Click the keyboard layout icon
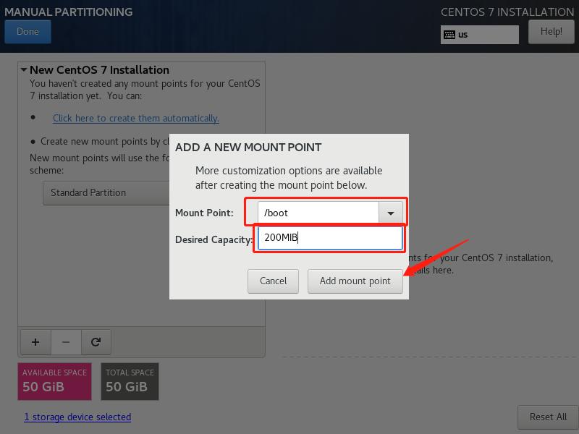The height and width of the screenshot is (434, 579). tap(449, 35)
